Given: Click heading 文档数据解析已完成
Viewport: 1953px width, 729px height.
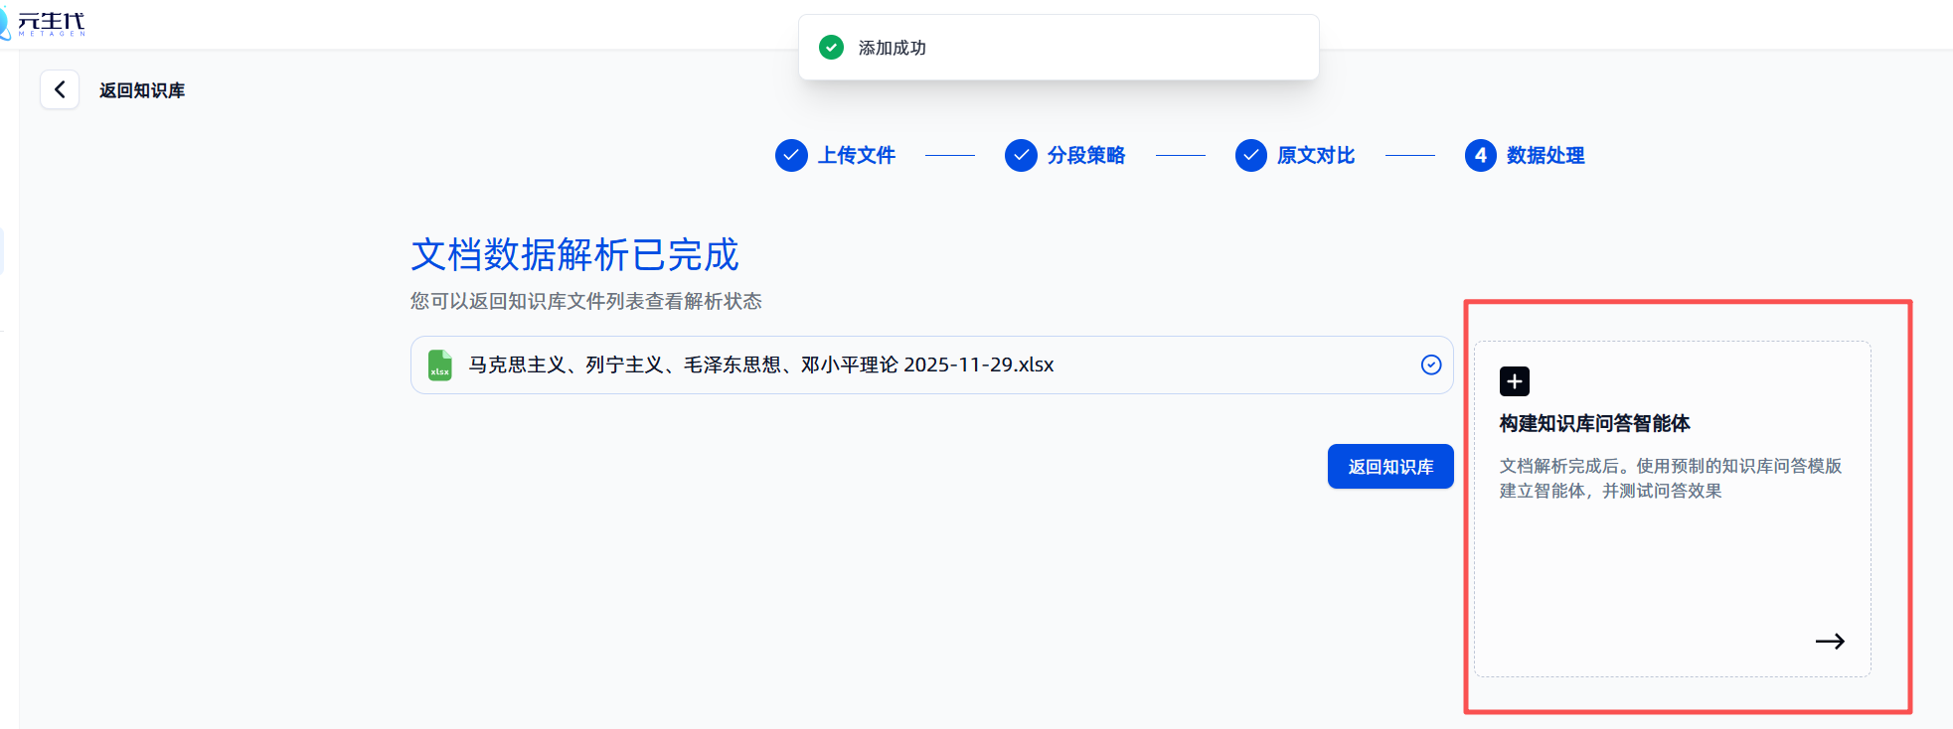Looking at the screenshot, I should [x=575, y=255].
